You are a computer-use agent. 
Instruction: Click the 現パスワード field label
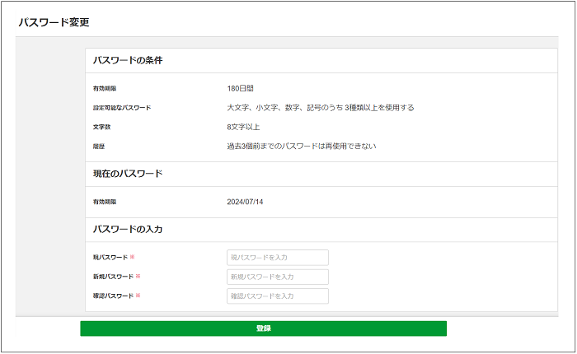click(x=110, y=258)
